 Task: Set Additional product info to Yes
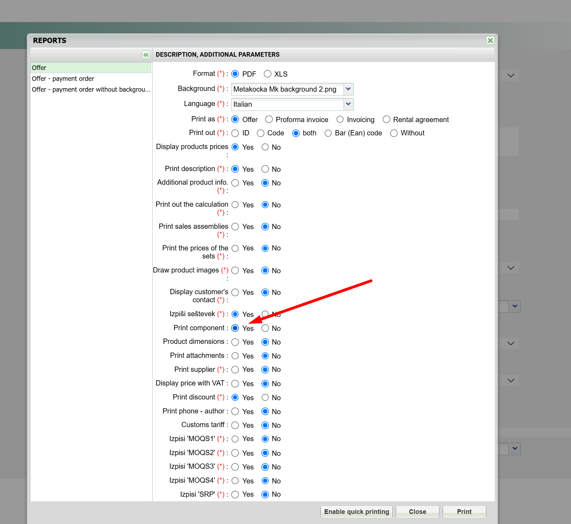235,183
